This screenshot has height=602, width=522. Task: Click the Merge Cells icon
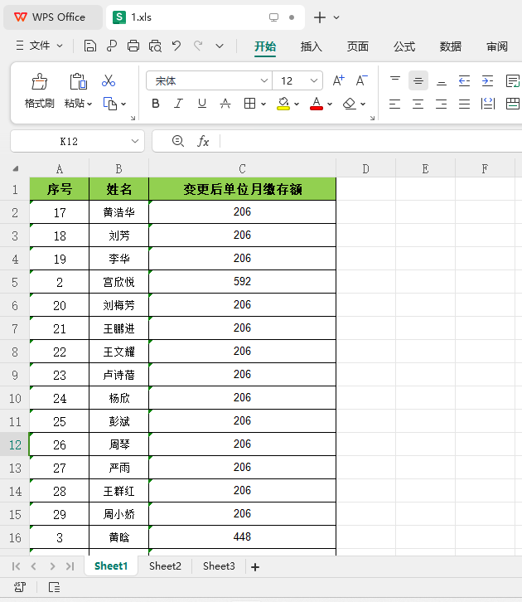tap(512, 104)
